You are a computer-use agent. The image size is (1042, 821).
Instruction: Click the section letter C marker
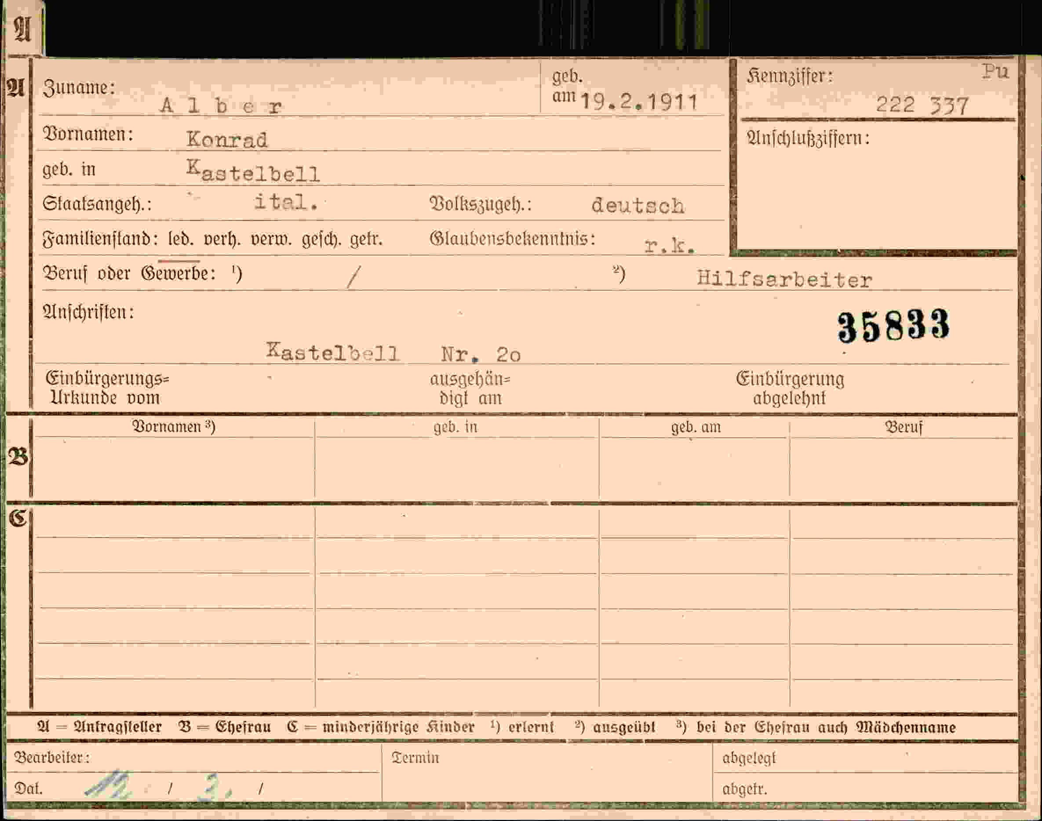click(x=18, y=519)
